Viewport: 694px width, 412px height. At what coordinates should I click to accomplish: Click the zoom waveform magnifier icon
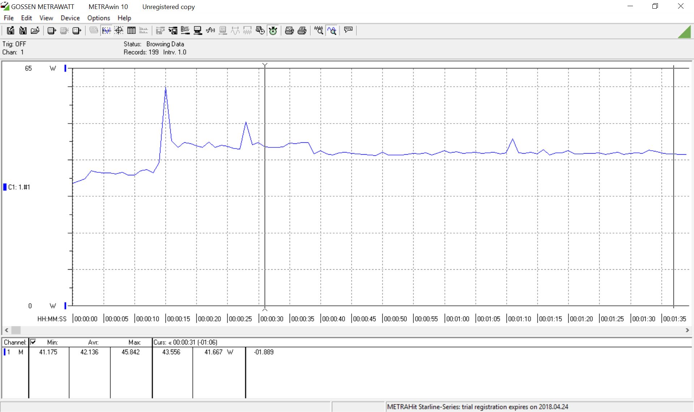[x=332, y=31]
